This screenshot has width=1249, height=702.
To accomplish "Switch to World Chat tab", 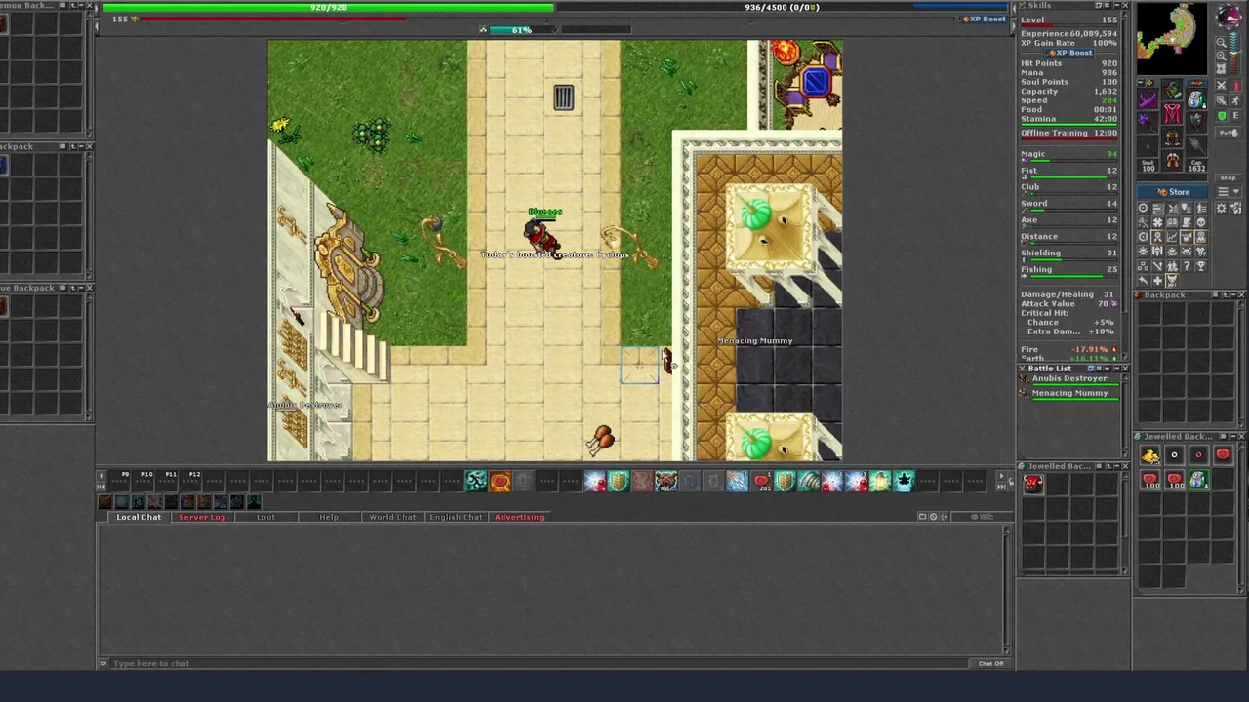I will point(392,517).
